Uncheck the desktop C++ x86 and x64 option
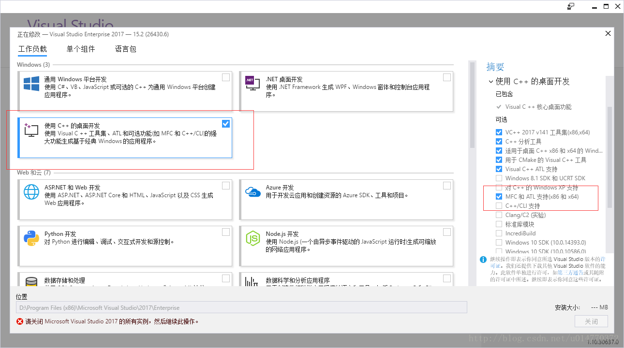This screenshot has height=348, width=624. click(499, 151)
